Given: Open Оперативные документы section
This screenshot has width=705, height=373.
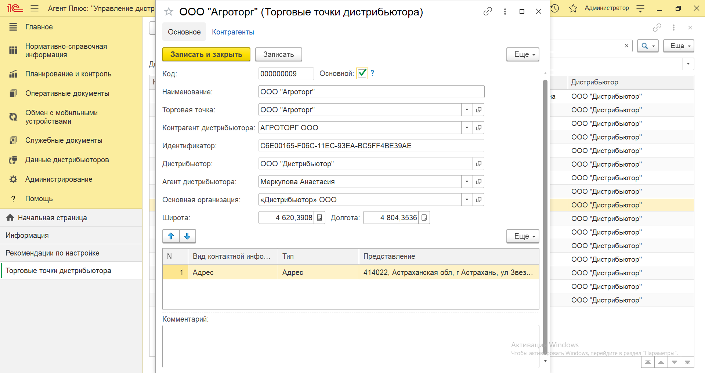Looking at the screenshot, I should point(71,93).
